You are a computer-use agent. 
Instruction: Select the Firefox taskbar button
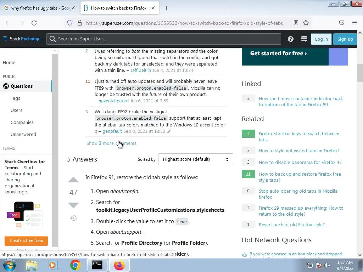[x=119, y=265]
